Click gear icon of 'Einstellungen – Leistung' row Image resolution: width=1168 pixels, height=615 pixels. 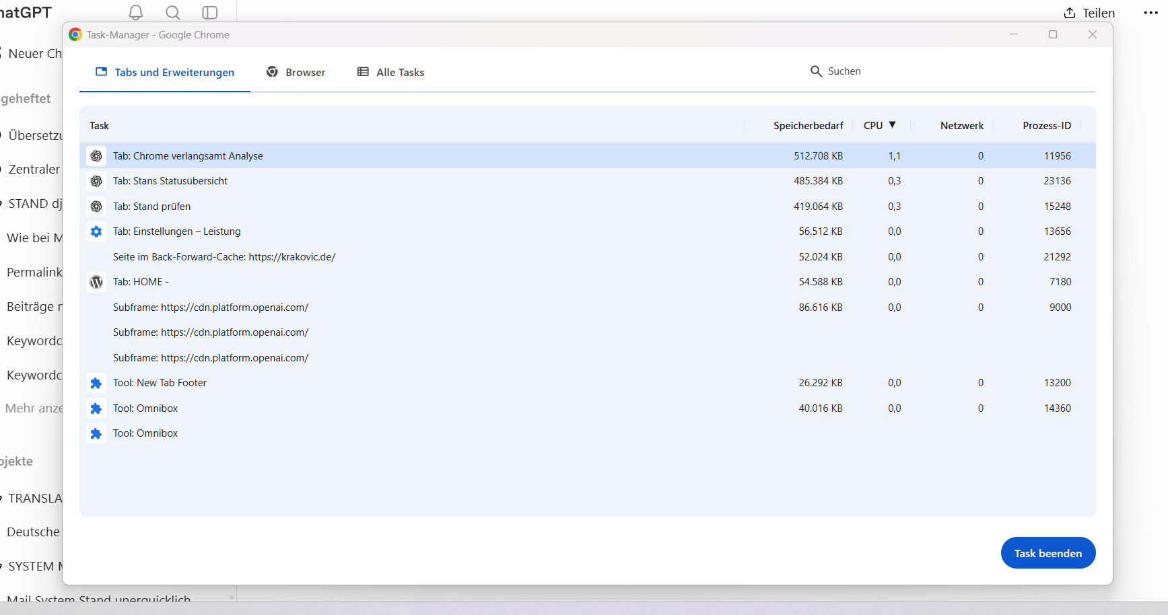pos(96,231)
